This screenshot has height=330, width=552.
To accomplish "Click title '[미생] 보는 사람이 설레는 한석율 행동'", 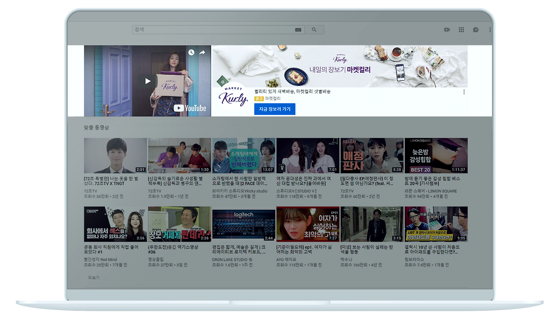I will 367,249.
